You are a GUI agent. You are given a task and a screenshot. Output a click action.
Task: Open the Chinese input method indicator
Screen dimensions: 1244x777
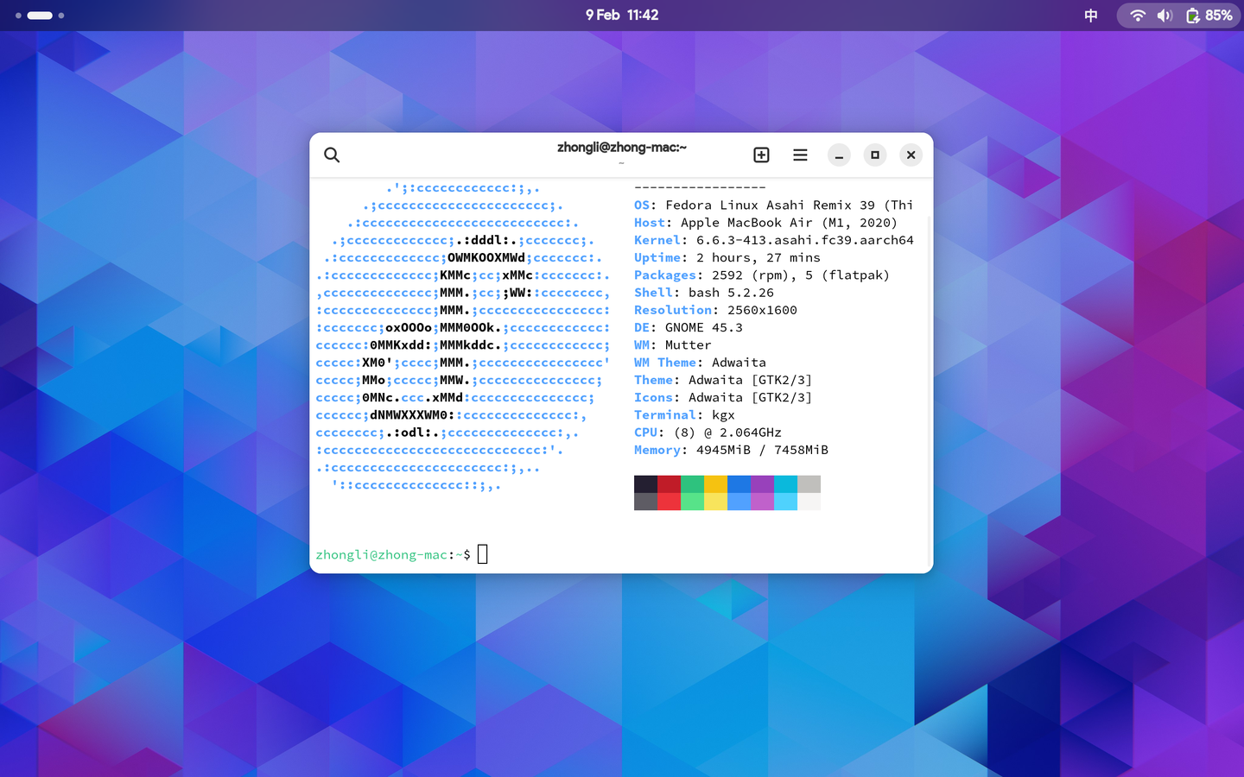(x=1091, y=16)
